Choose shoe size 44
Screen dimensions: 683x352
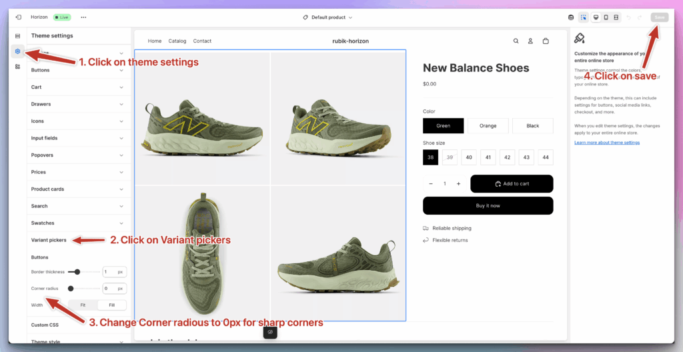coord(546,157)
